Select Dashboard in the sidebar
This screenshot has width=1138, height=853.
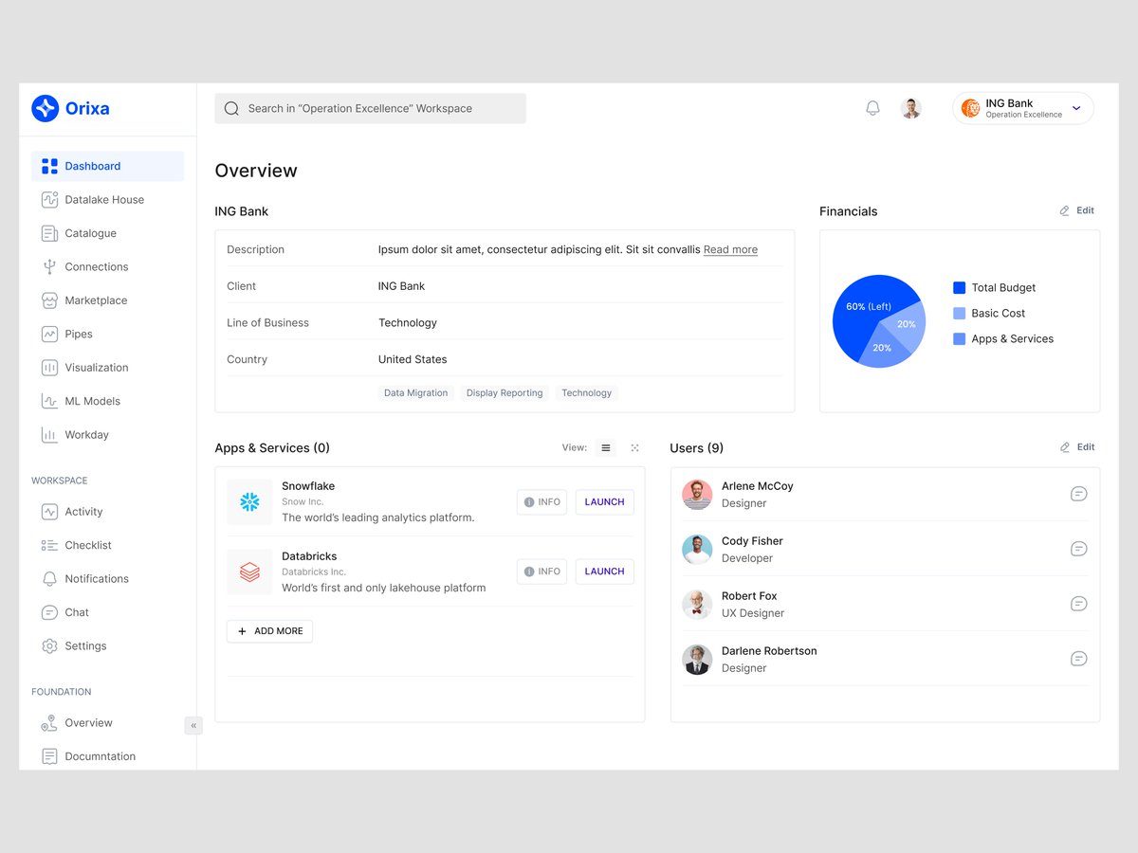[107, 166]
